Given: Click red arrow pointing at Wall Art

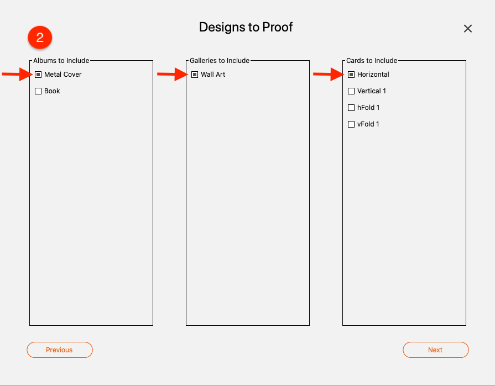Looking at the screenshot, I should [173, 75].
